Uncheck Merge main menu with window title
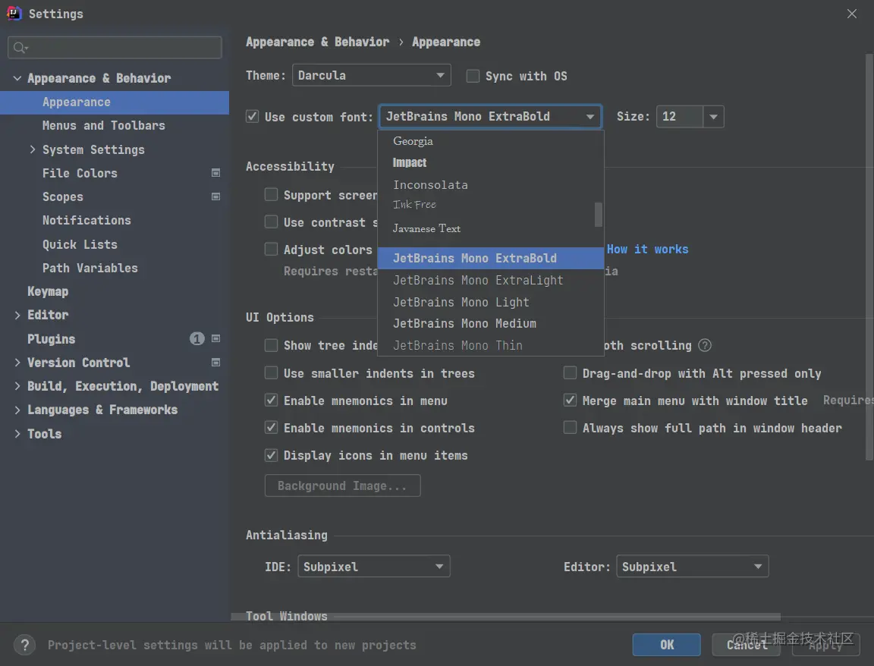Screen dimensions: 874x666 click(x=570, y=401)
